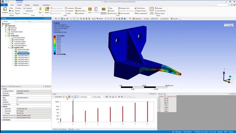Click the export animation video icon

(107, 97)
